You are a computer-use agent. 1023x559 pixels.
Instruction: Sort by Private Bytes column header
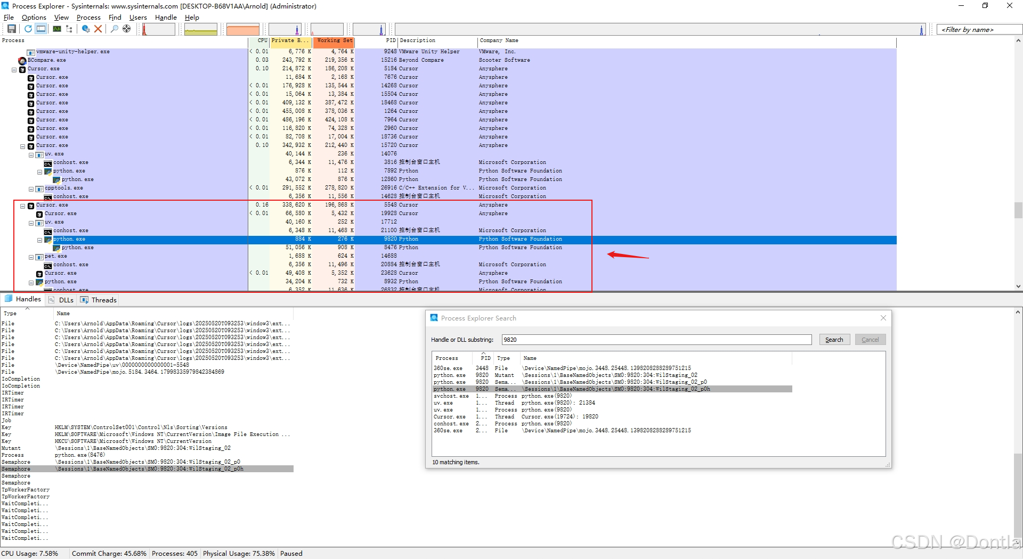[290, 40]
